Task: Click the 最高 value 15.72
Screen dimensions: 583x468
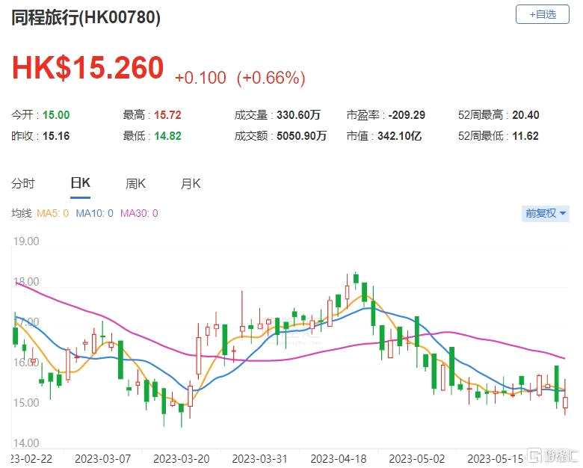Action: coord(167,115)
